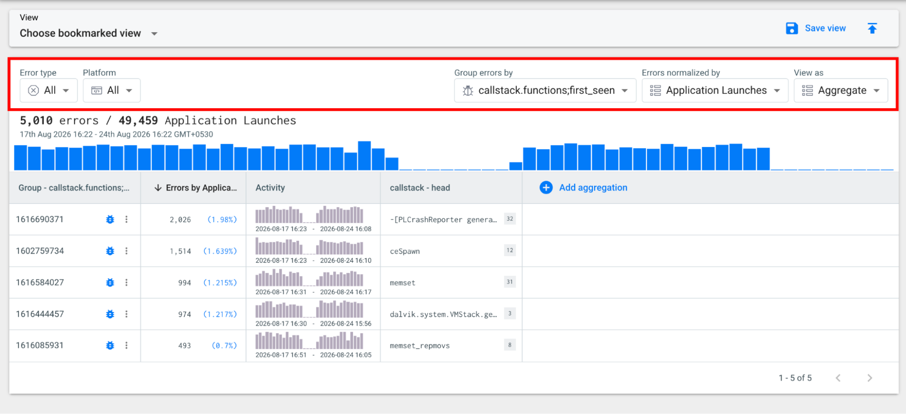
Task: Open the Platform filter dropdown
Action: click(111, 90)
